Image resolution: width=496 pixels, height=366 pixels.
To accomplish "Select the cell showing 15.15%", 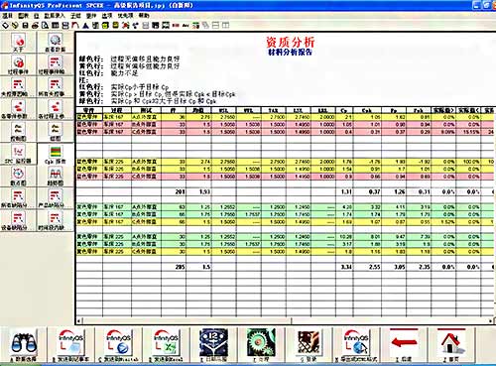I will tap(468, 132).
